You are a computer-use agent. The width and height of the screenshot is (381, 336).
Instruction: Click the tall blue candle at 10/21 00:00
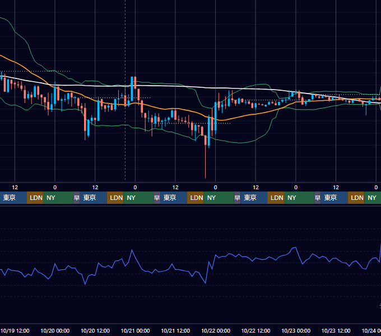tap(132, 88)
